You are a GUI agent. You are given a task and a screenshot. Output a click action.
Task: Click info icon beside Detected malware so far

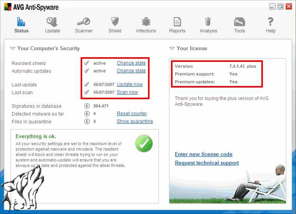86,114
